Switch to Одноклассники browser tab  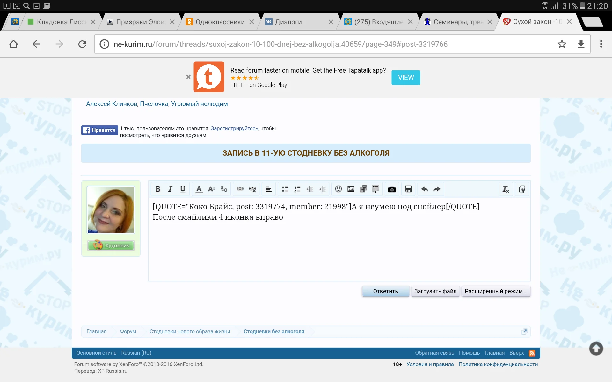coord(220,22)
